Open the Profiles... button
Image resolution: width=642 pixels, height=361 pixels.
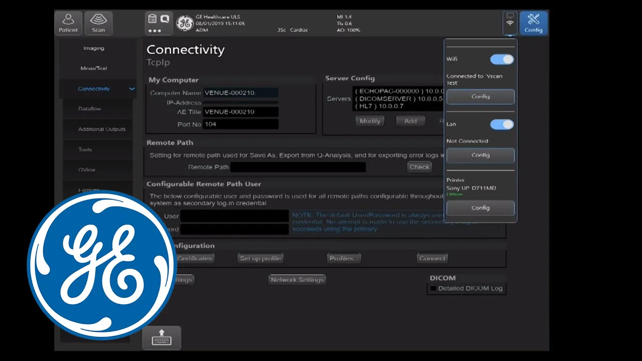pyautogui.click(x=344, y=258)
